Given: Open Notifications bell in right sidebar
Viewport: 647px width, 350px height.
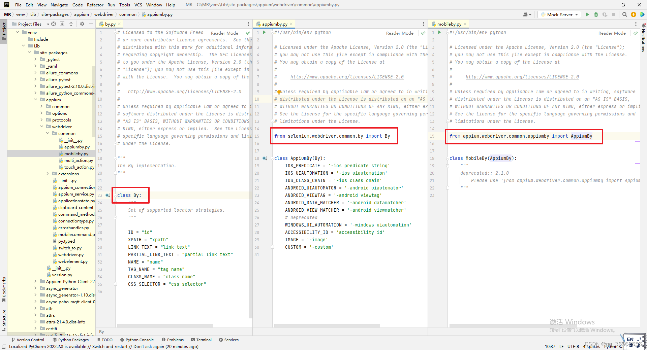Looking at the screenshot, I should (x=643, y=25).
